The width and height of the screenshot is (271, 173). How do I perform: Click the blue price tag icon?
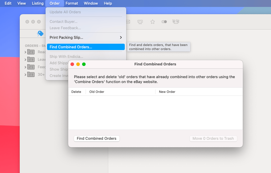point(40,34)
